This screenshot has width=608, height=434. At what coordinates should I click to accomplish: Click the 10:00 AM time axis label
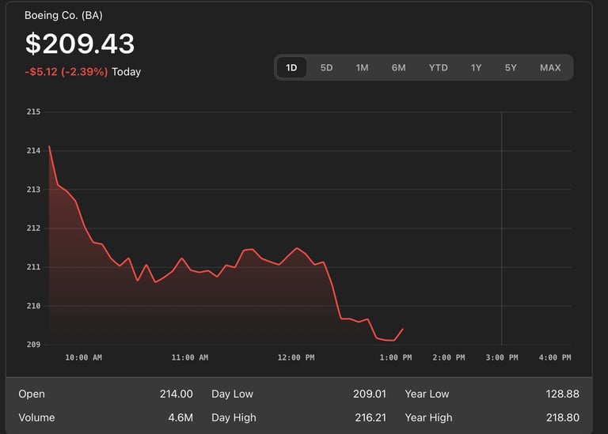(x=83, y=358)
